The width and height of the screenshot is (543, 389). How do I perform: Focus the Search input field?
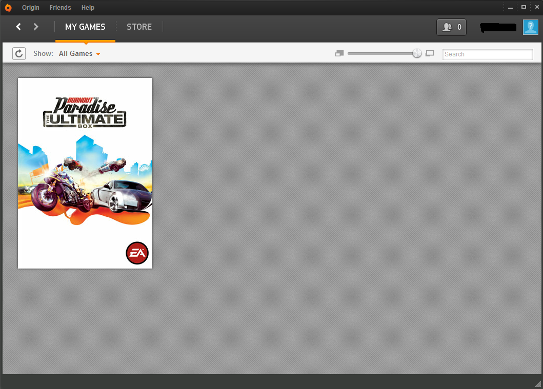(488, 54)
